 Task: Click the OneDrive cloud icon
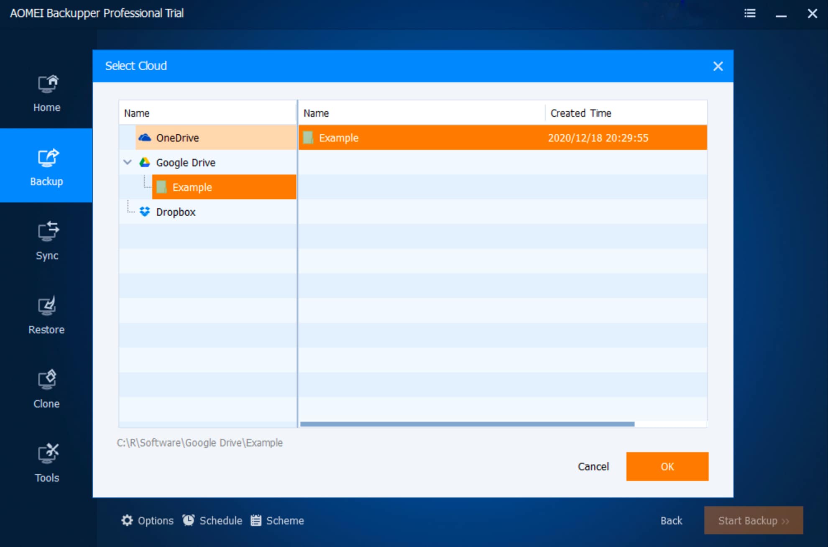(145, 138)
